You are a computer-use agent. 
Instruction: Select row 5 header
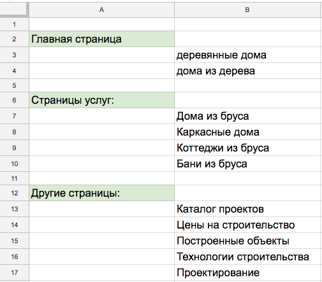[14, 85]
